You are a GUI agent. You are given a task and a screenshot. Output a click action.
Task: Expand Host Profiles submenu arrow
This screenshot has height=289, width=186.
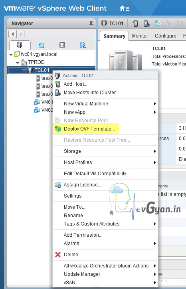coord(155,162)
